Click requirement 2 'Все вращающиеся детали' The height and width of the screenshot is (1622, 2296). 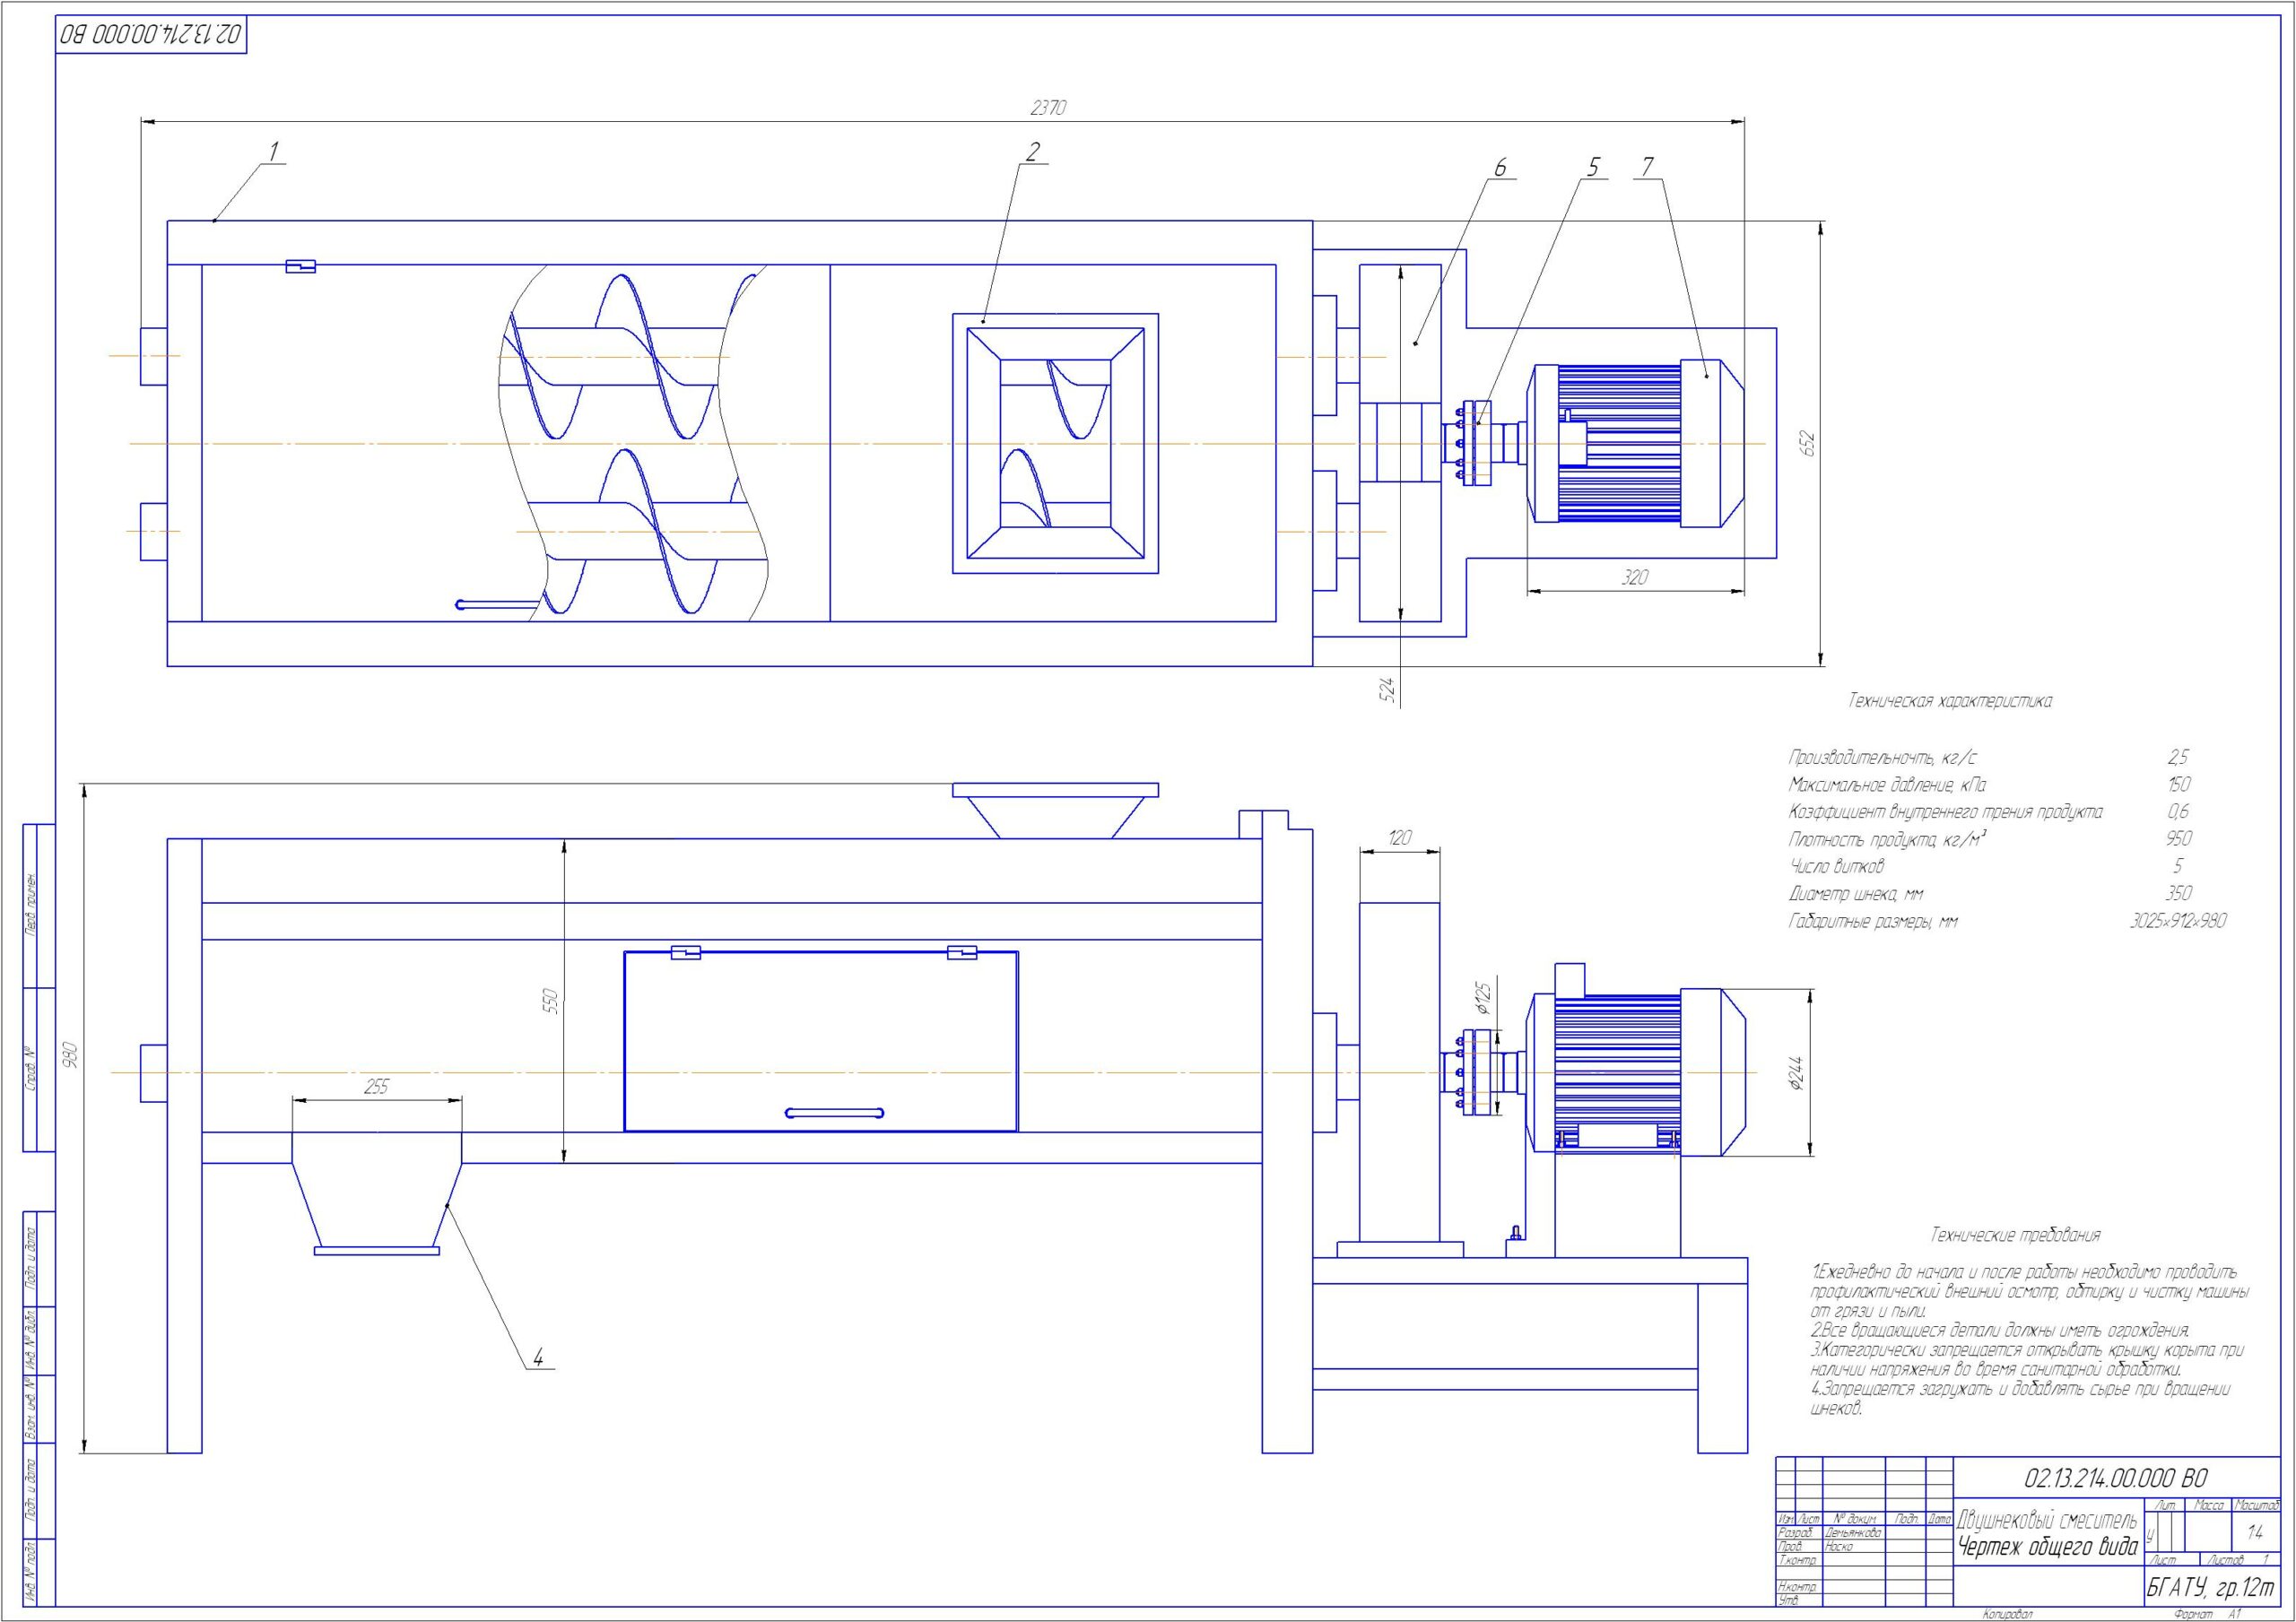pos(2000,1331)
